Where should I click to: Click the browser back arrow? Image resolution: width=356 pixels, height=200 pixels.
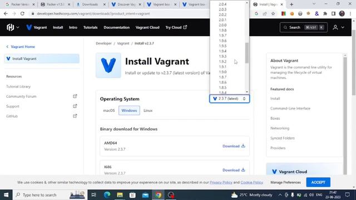click(x=6, y=13)
